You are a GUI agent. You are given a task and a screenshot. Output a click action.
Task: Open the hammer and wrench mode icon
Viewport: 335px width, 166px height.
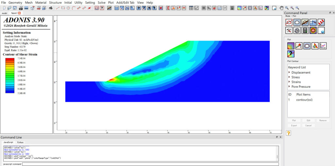click(x=289, y=30)
